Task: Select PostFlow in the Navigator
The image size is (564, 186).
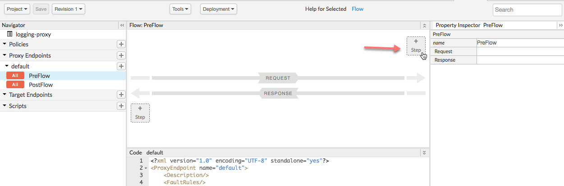Action: click(41, 85)
